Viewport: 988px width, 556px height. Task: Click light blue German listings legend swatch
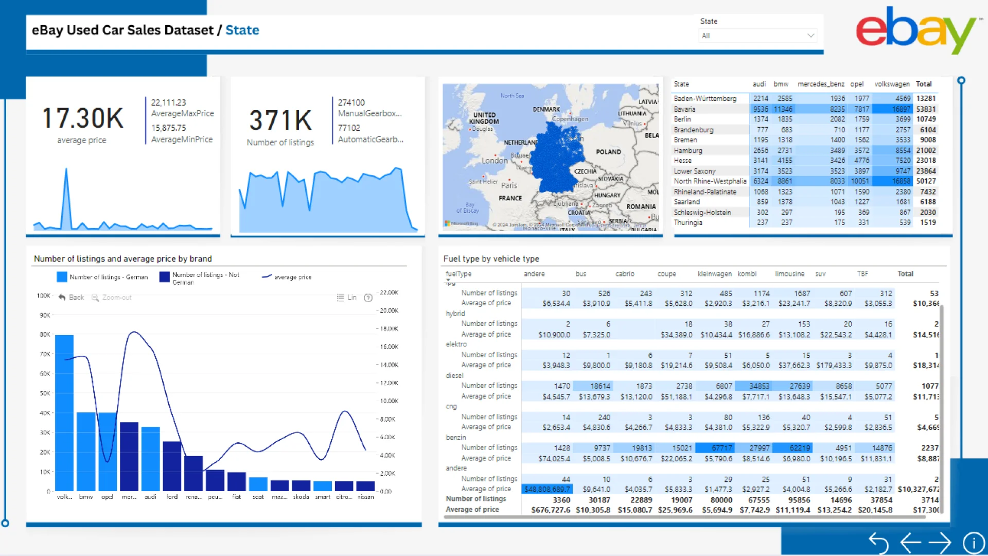[62, 277]
